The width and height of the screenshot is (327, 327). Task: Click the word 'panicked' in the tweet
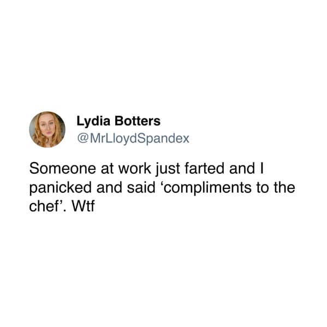click(x=60, y=188)
